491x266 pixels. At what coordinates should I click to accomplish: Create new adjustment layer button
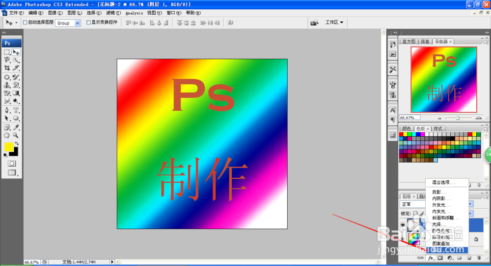(450, 258)
